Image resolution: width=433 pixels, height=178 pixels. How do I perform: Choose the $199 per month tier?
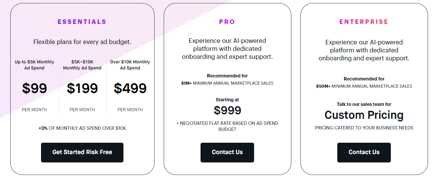pos(82,88)
